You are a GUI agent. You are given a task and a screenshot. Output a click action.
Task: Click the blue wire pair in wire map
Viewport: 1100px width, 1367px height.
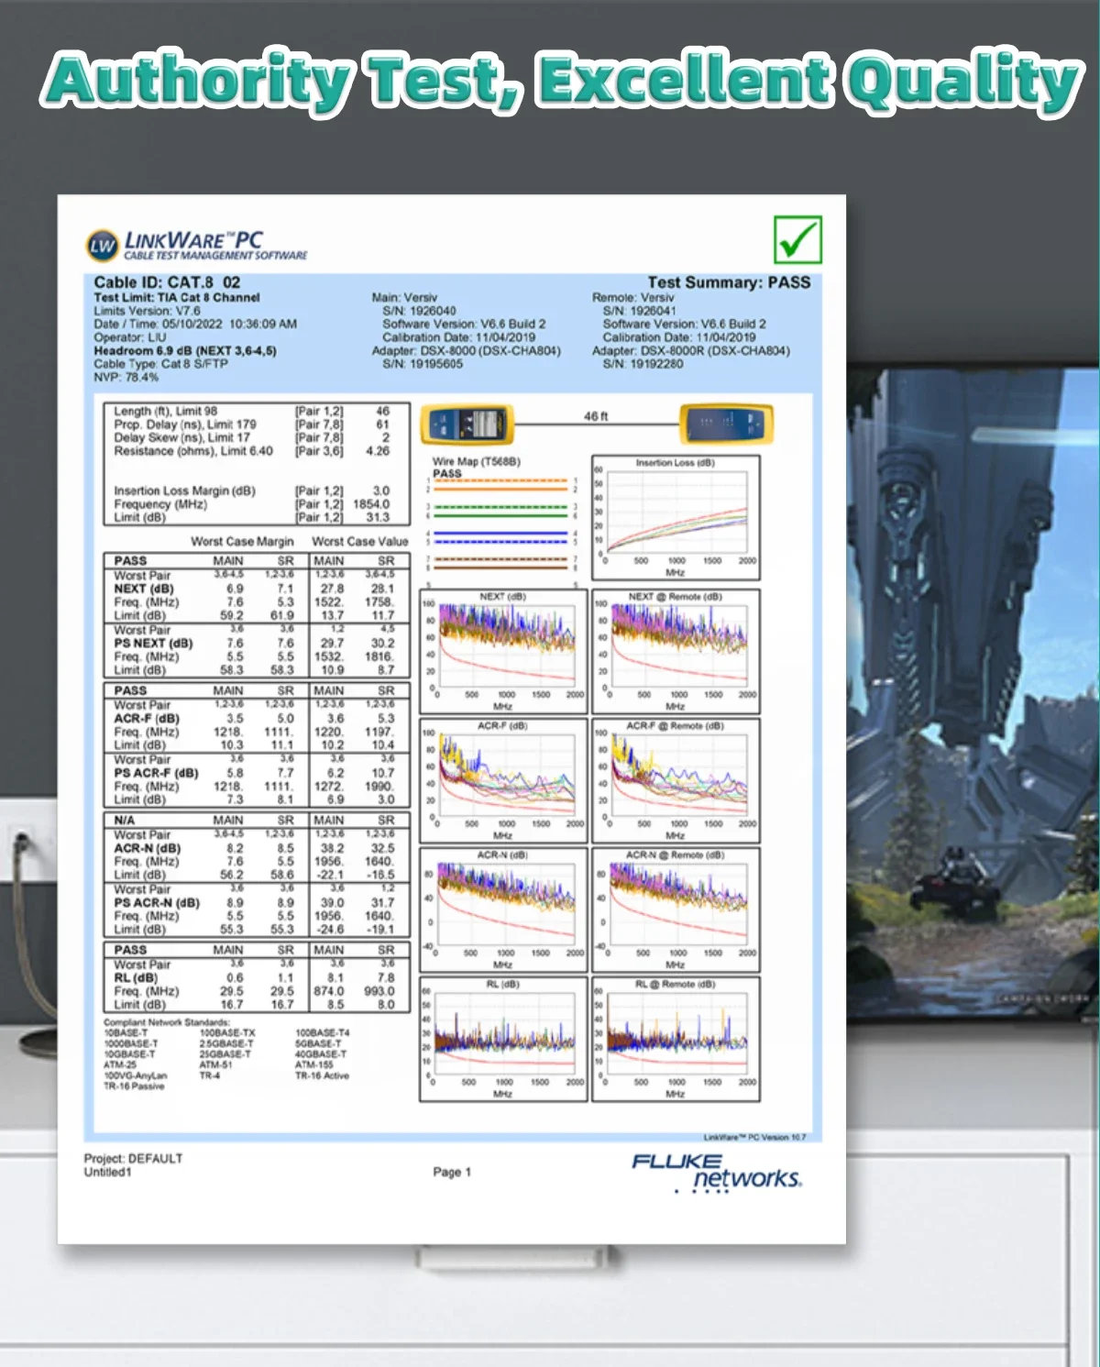click(500, 536)
